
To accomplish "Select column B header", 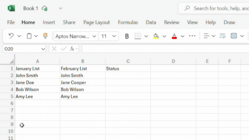I will 83,61.
